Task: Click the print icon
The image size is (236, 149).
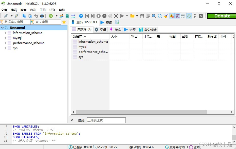Action: pos(42,16)
